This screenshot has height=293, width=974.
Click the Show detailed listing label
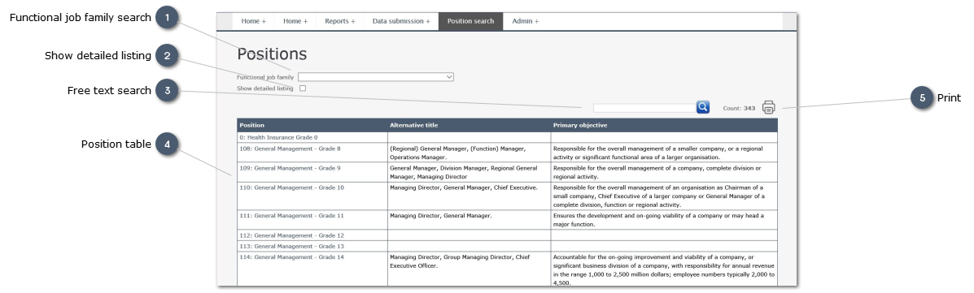[x=265, y=88]
